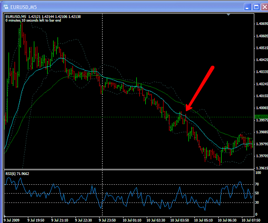Image resolution: width=268 pixels, height=223 pixels.
Task: Click the chart shift triangle marker
Action: pos(229,15)
